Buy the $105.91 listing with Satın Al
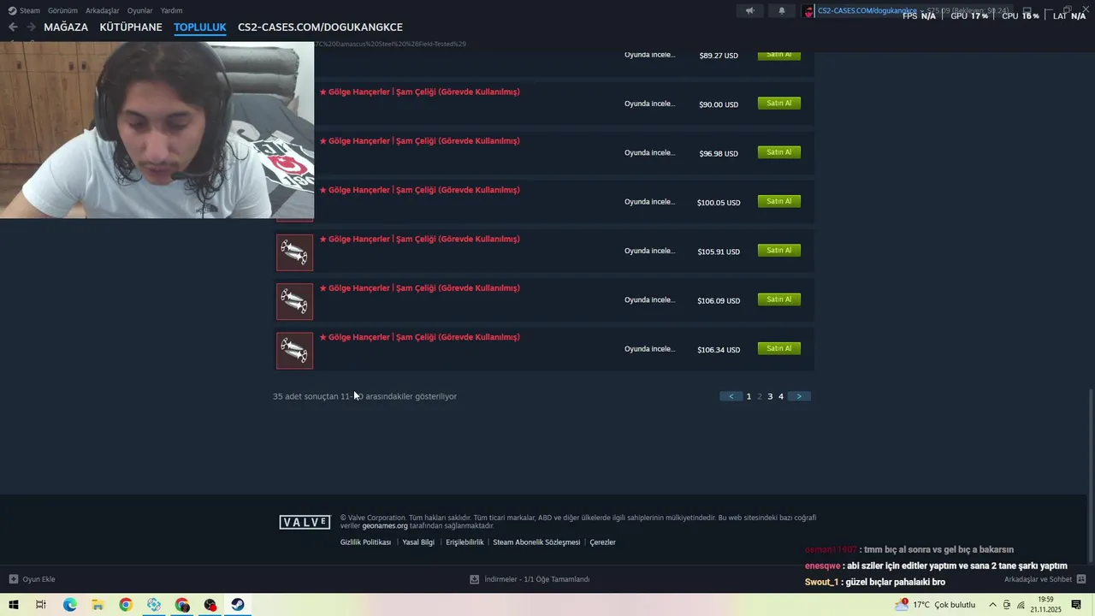1095x616 pixels. (779, 251)
